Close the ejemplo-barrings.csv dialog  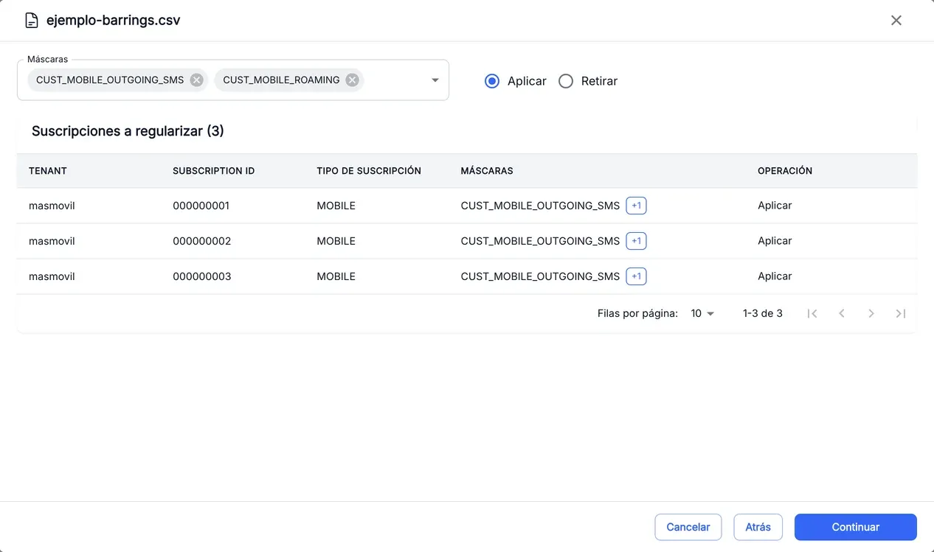click(896, 21)
